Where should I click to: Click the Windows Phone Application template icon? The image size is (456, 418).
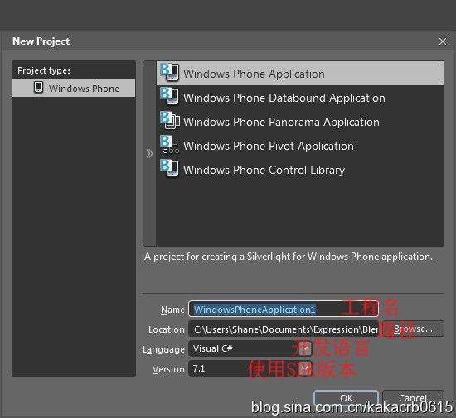[x=169, y=72]
